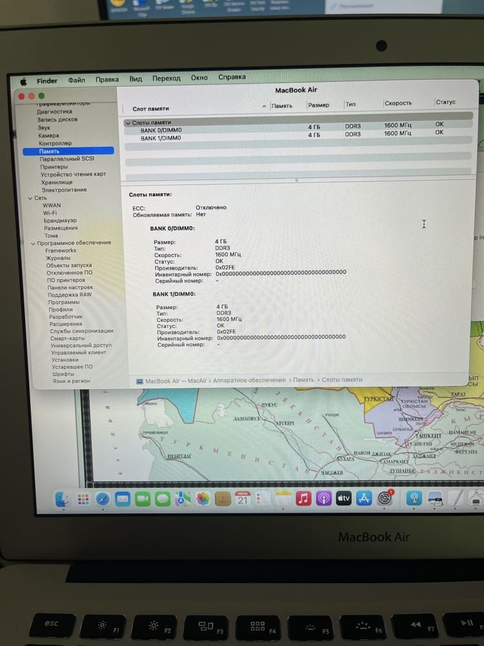Open the Справка menu
484x646 pixels.
(232, 77)
